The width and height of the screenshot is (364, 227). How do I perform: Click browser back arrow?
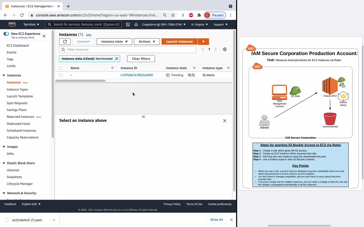(x=6, y=15)
